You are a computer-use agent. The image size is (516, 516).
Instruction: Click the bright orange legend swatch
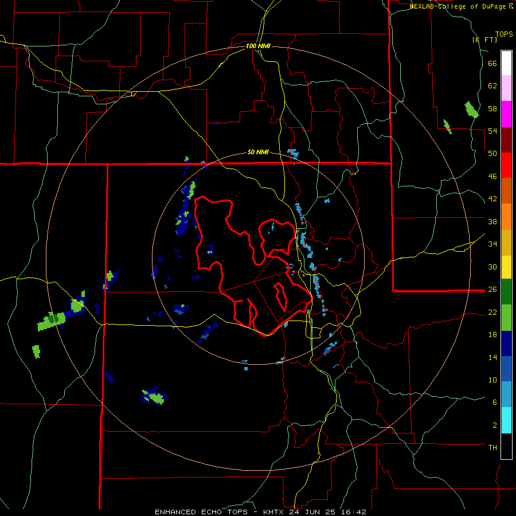tap(506, 217)
